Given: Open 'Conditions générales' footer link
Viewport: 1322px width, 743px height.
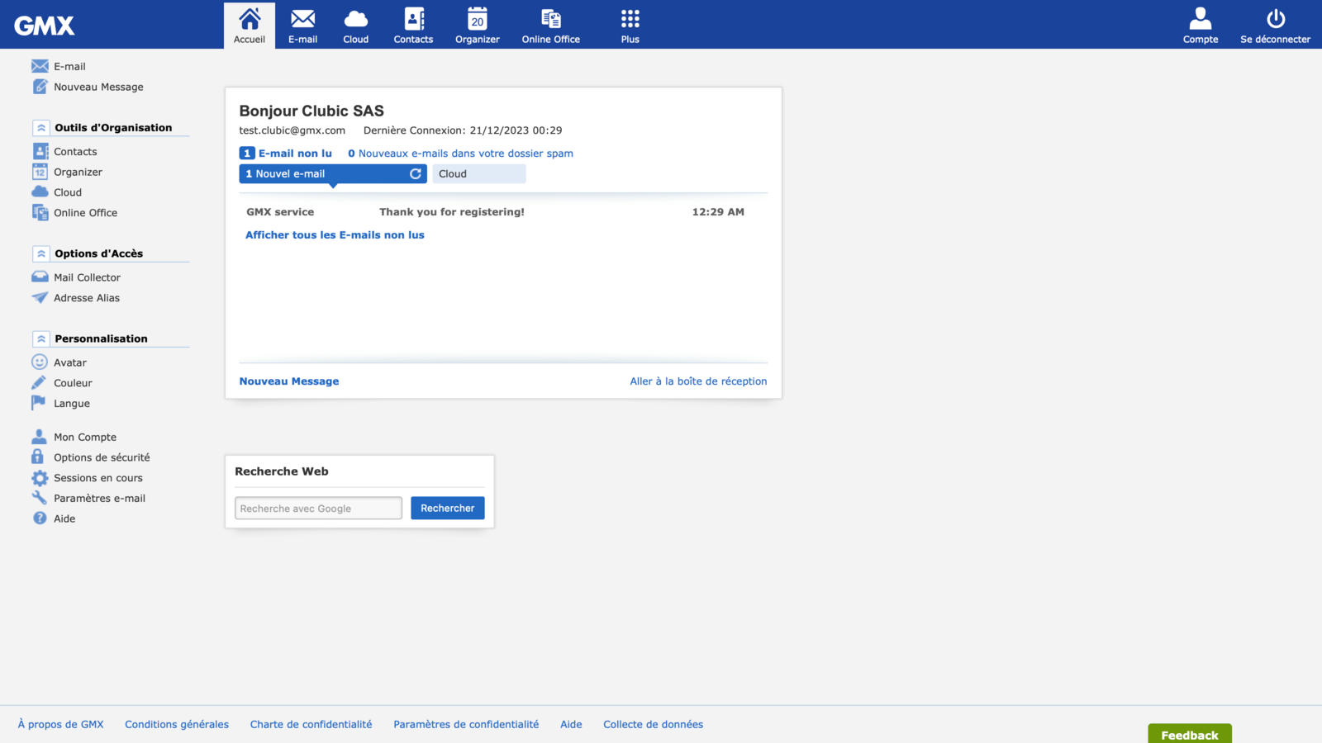Looking at the screenshot, I should (177, 724).
